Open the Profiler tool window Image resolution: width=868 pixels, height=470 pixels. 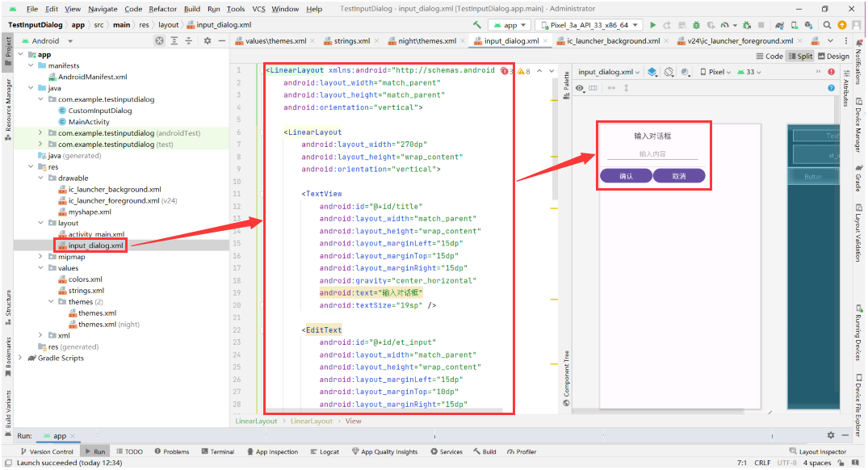[x=522, y=451]
